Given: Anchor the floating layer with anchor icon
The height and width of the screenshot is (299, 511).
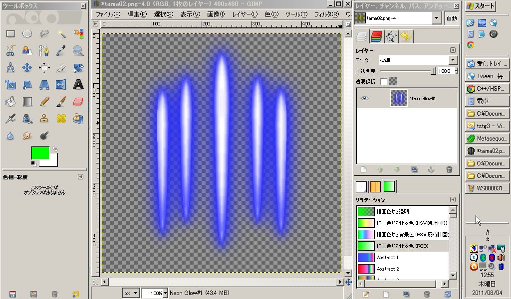Looking at the screenshot, I should tap(431, 169).
